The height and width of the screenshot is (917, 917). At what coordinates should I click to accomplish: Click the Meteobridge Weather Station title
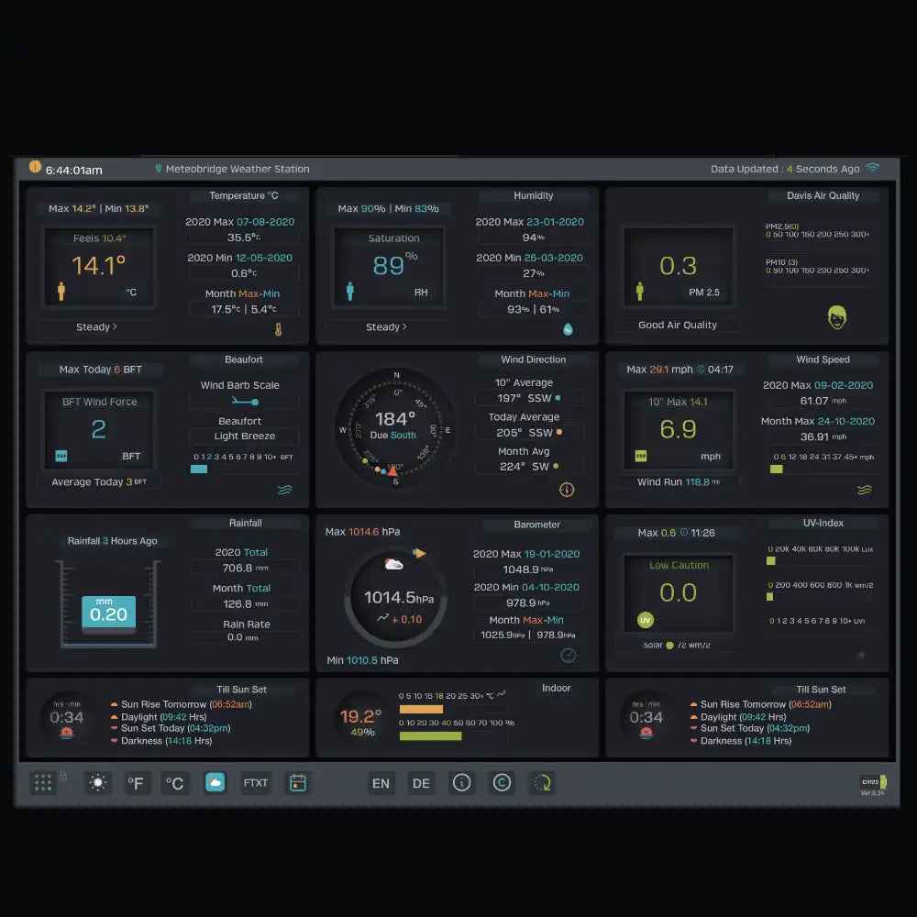tap(238, 170)
